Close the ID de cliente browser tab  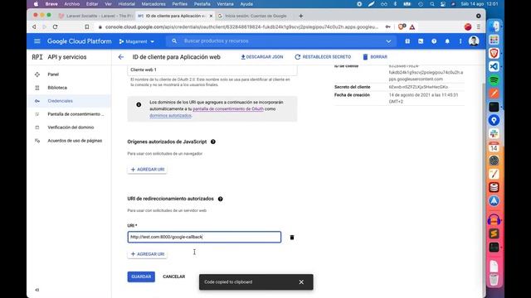[211, 16]
